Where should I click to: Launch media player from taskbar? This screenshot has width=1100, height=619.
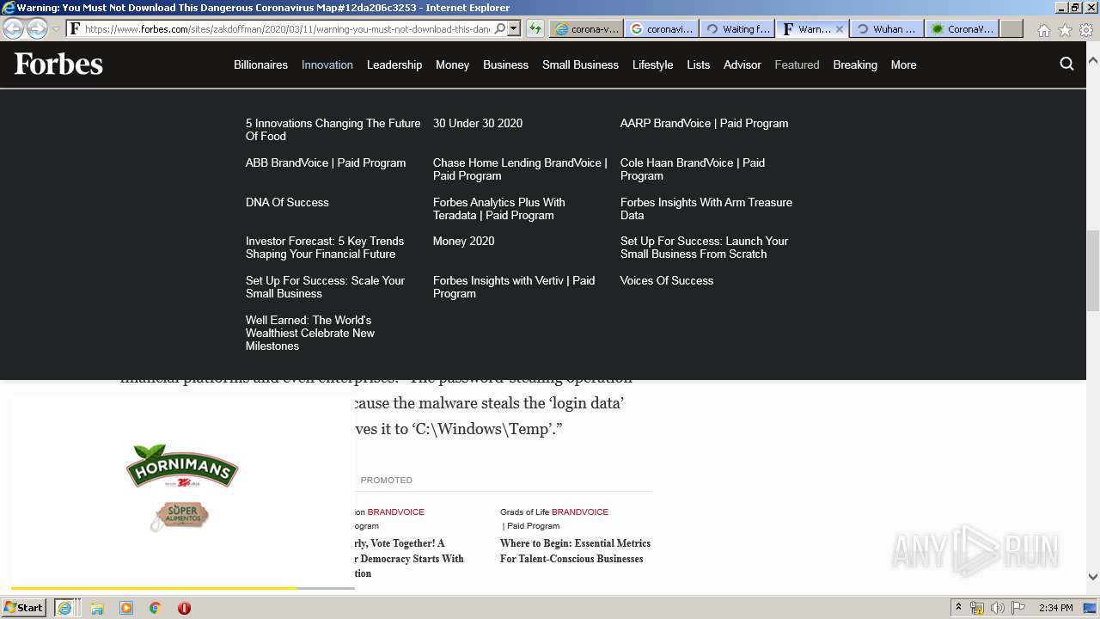[126, 608]
